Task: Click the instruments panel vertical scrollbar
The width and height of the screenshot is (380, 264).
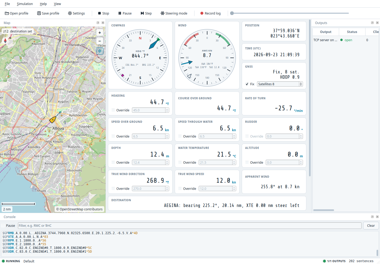Action: point(310,98)
